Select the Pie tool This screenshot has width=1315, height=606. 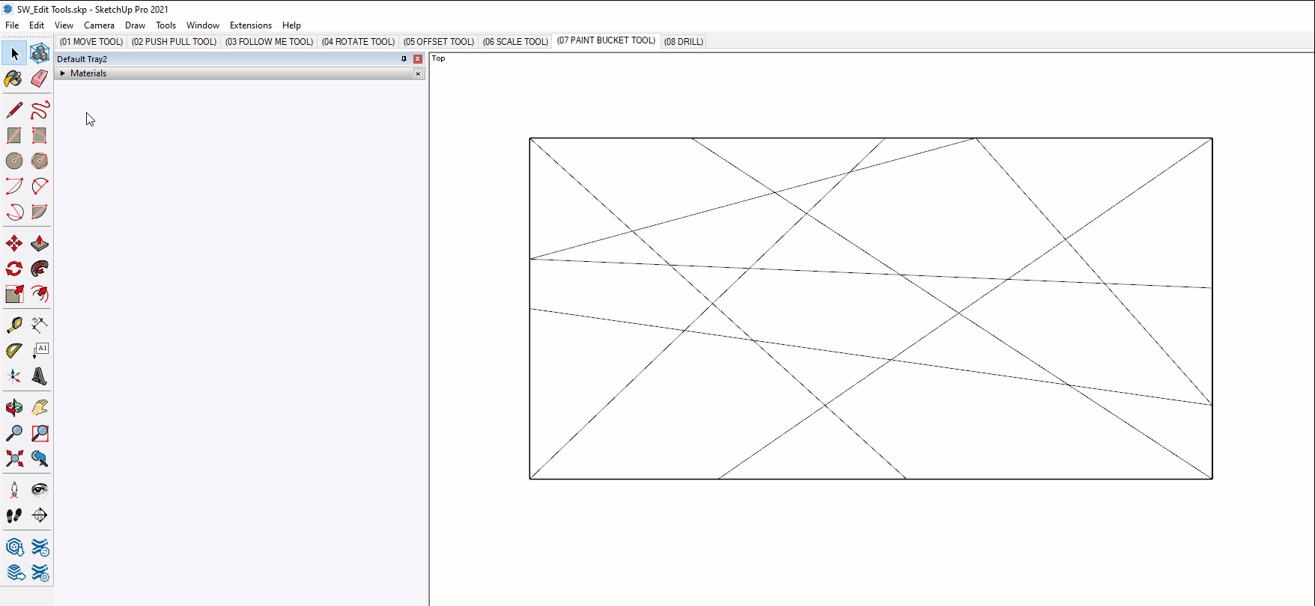click(40, 212)
